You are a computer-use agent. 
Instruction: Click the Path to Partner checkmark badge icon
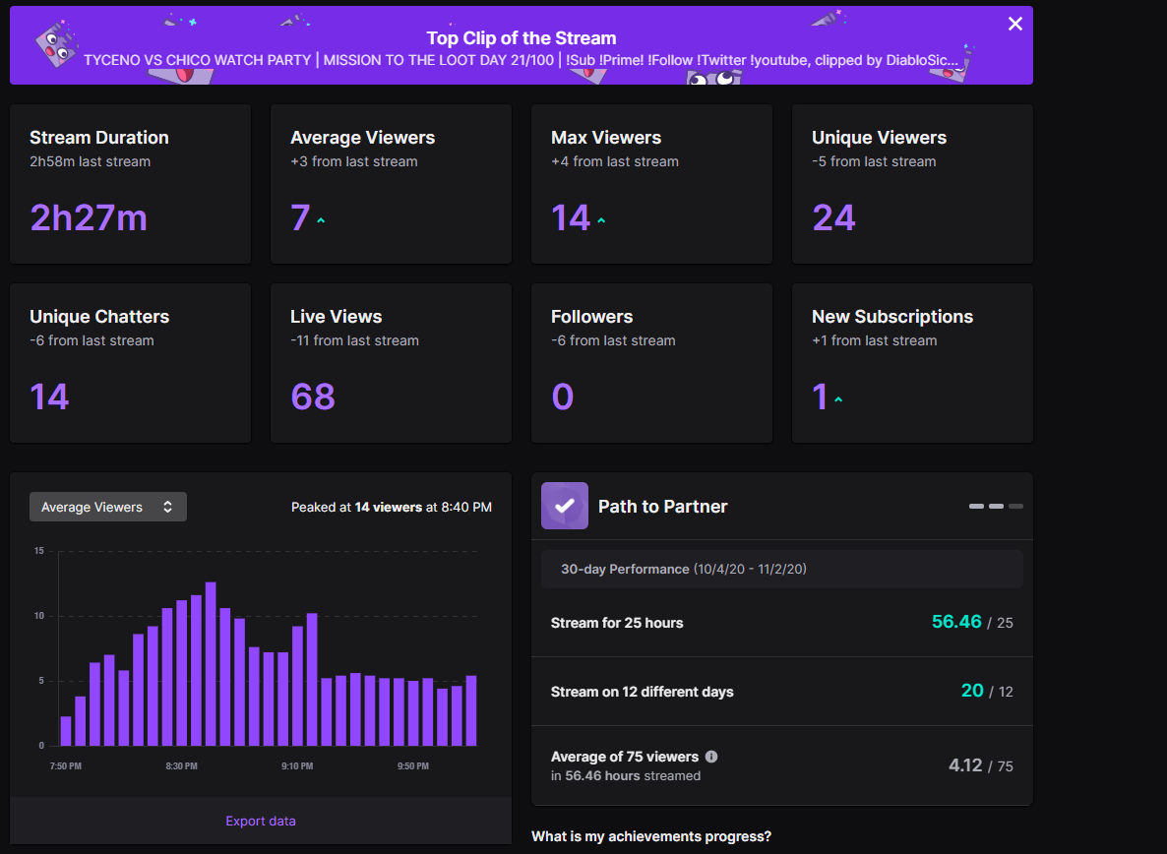coord(564,506)
